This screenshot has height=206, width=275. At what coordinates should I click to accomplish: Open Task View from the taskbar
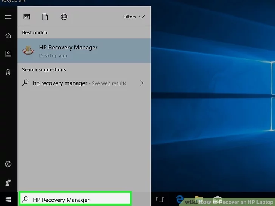pyautogui.click(x=161, y=199)
